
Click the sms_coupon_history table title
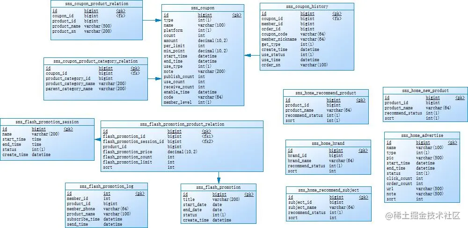pos(307,7)
